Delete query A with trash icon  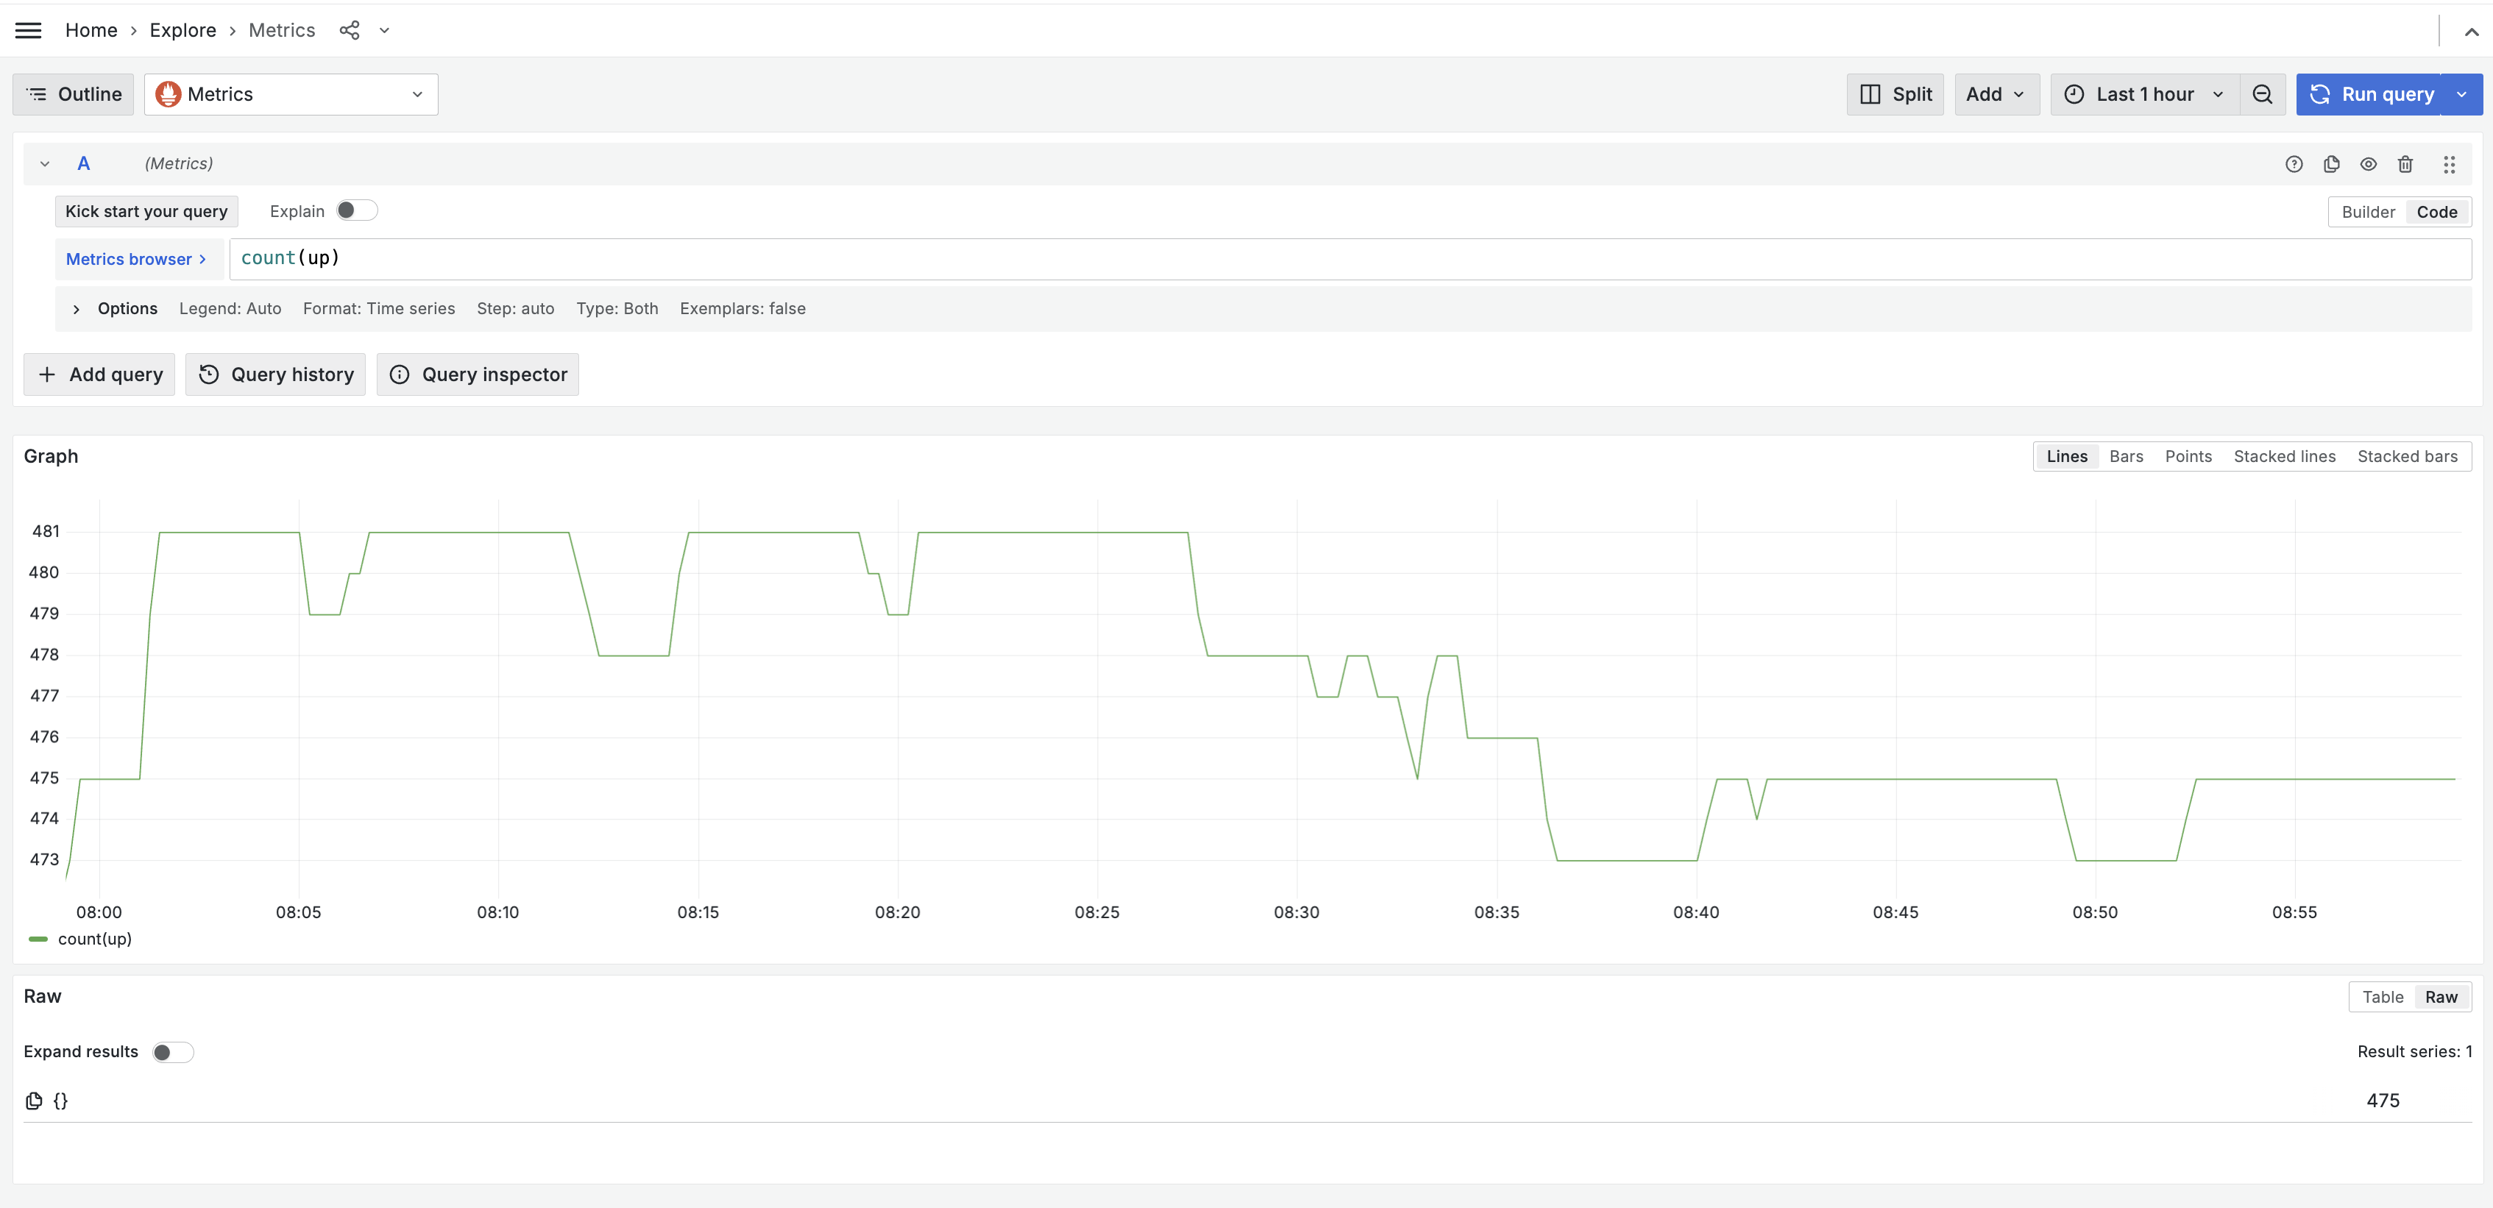2406,163
